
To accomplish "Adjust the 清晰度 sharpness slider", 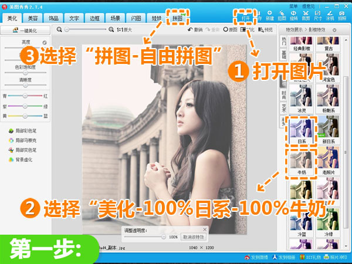I will click(25, 85).
